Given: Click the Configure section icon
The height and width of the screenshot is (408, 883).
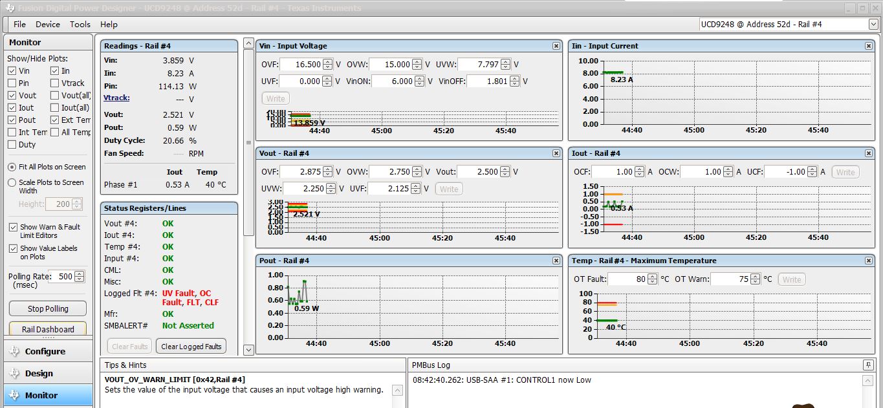Looking at the screenshot, I should click(x=14, y=352).
